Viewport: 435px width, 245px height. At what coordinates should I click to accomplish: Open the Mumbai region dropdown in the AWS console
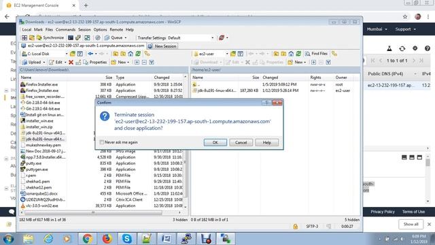[377, 29]
